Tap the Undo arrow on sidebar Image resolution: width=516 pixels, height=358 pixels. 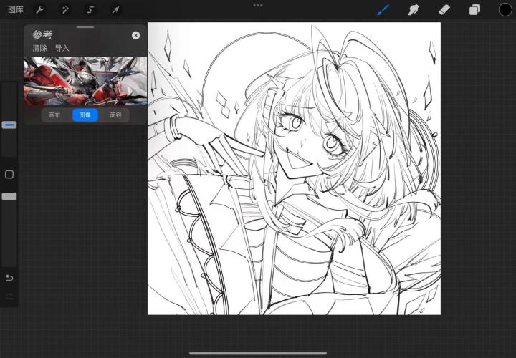(x=9, y=278)
